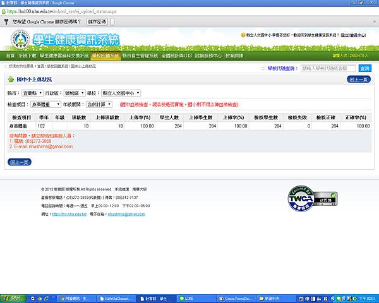Screen dimensions: 379x303
Task: Click the 首頁 breadcrumb link
Action: (40, 66)
